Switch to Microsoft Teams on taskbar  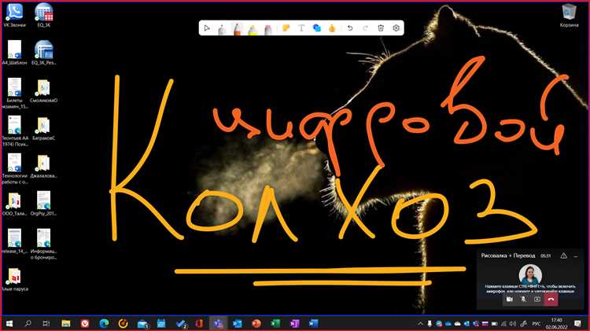(218, 323)
